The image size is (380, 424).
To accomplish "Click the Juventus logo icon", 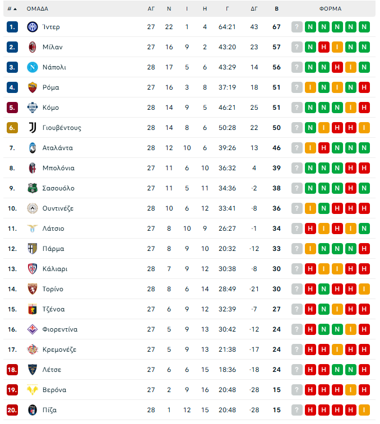I will pyautogui.click(x=33, y=128).
